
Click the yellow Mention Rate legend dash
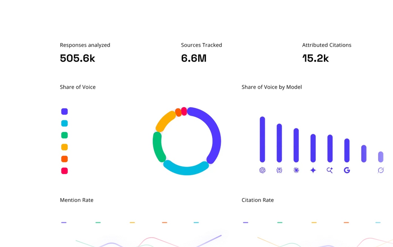(x=132, y=223)
